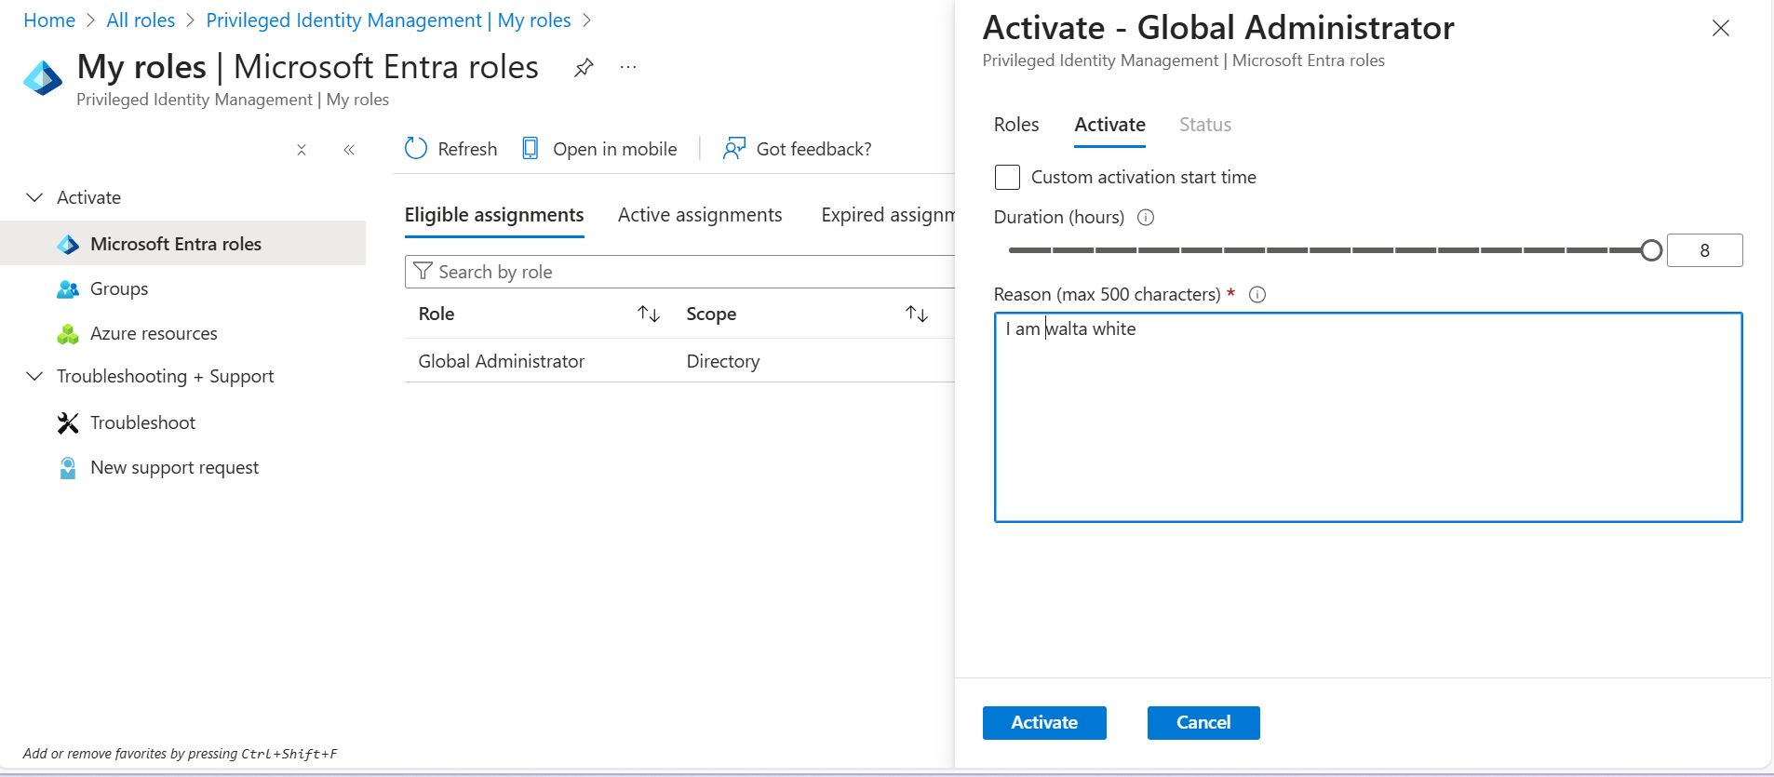Viewport: 1774px width, 777px height.
Task: Click the New support request icon
Action: click(68, 468)
